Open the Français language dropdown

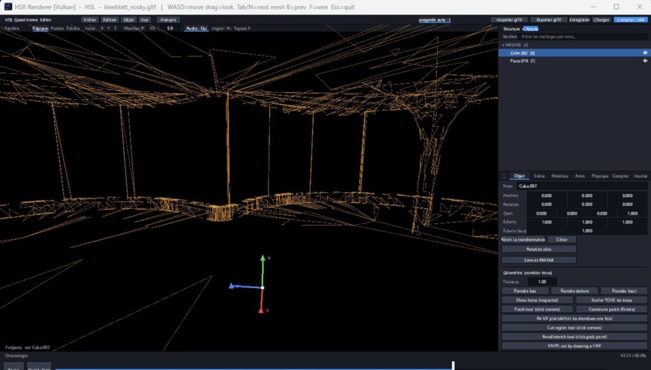168,20
